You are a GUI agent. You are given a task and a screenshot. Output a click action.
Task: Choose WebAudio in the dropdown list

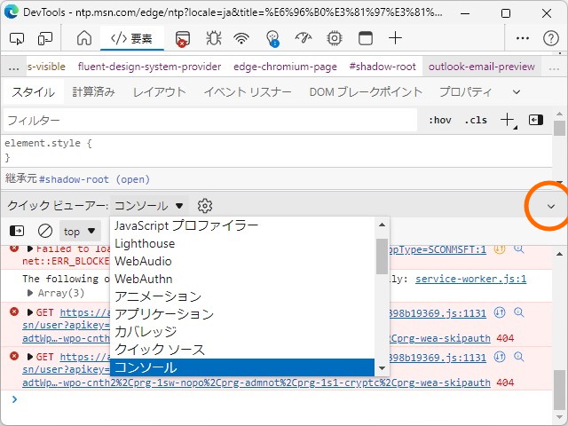(242, 261)
